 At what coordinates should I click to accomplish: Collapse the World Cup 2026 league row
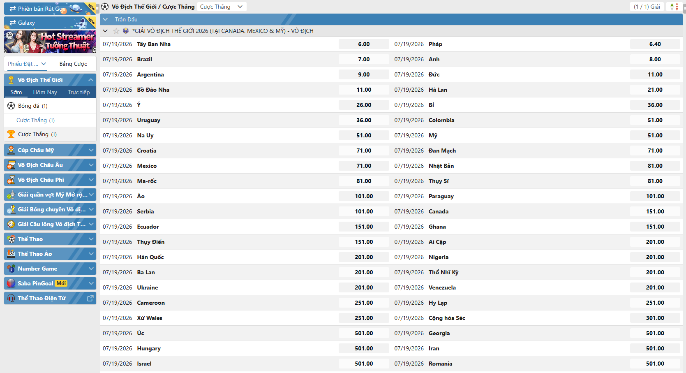click(x=105, y=31)
